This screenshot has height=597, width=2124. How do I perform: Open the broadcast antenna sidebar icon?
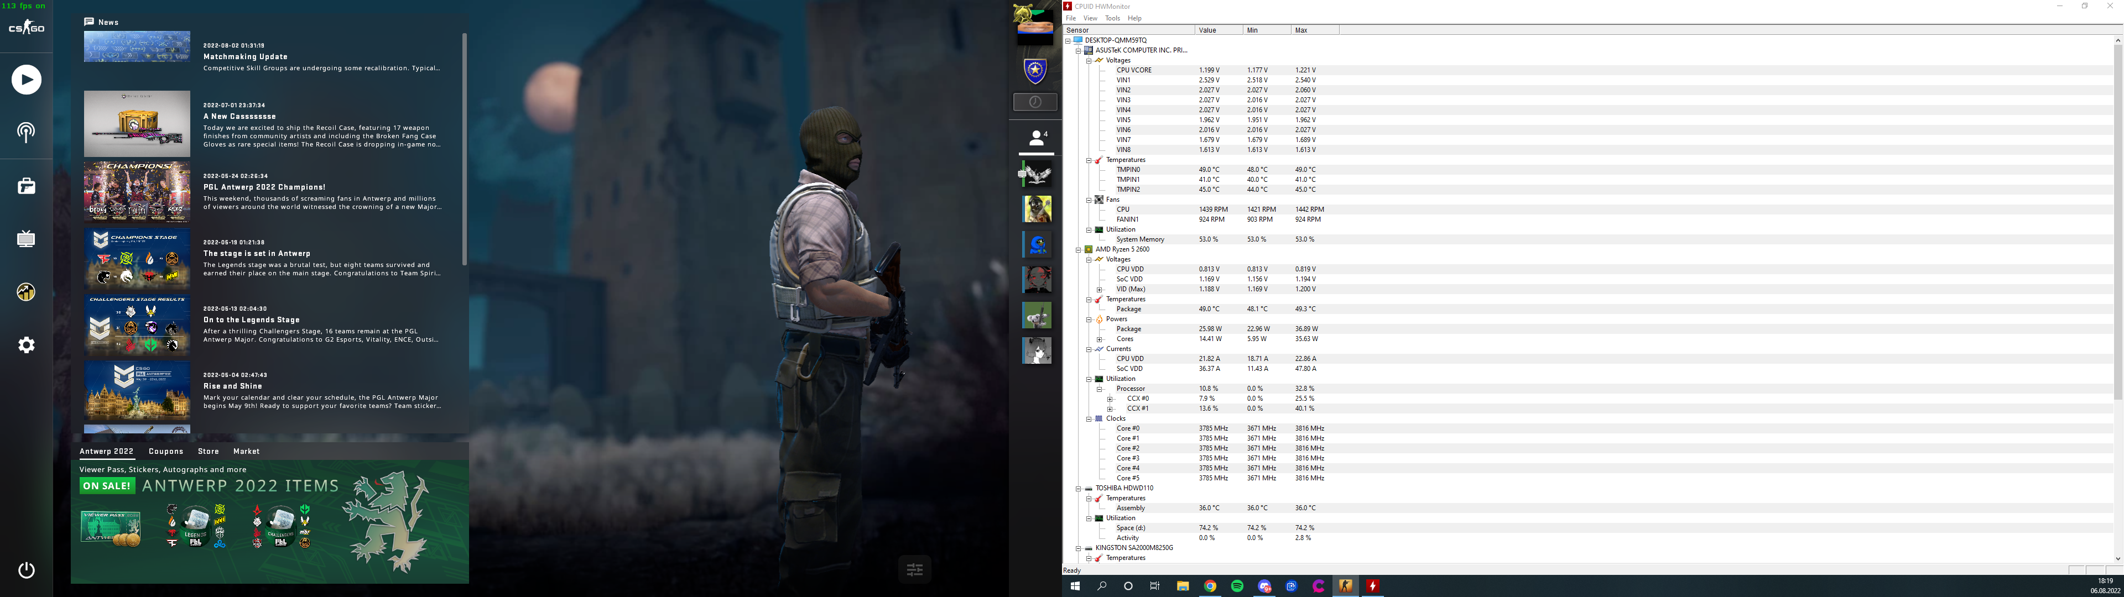click(27, 132)
